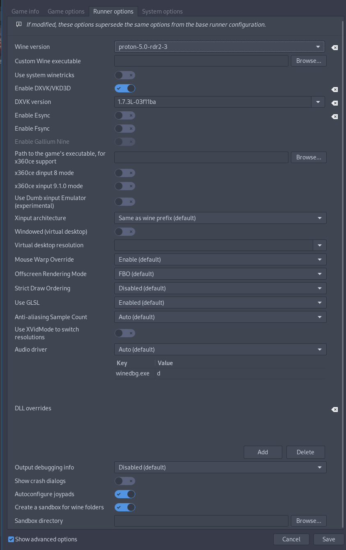
Task: Reset Wine version with its clear icon
Action: coord(334,48)
